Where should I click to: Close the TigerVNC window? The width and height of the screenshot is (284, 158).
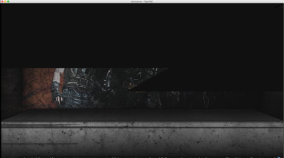[2, 1]
